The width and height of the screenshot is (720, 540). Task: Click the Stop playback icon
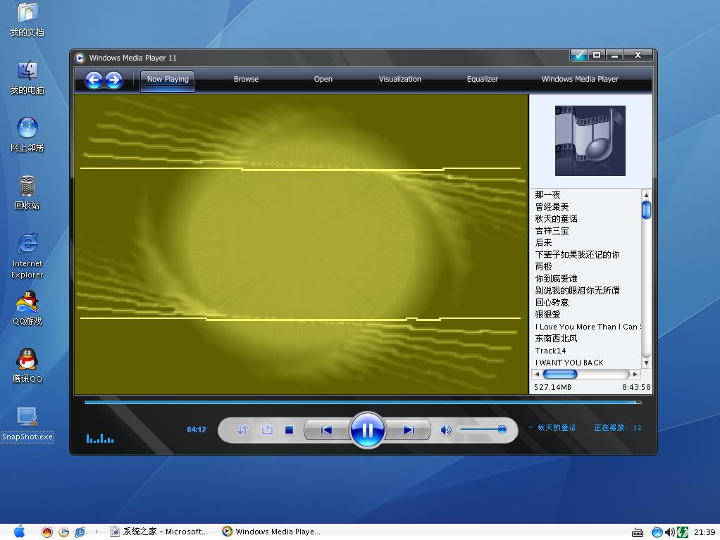(x=290, y=429)
